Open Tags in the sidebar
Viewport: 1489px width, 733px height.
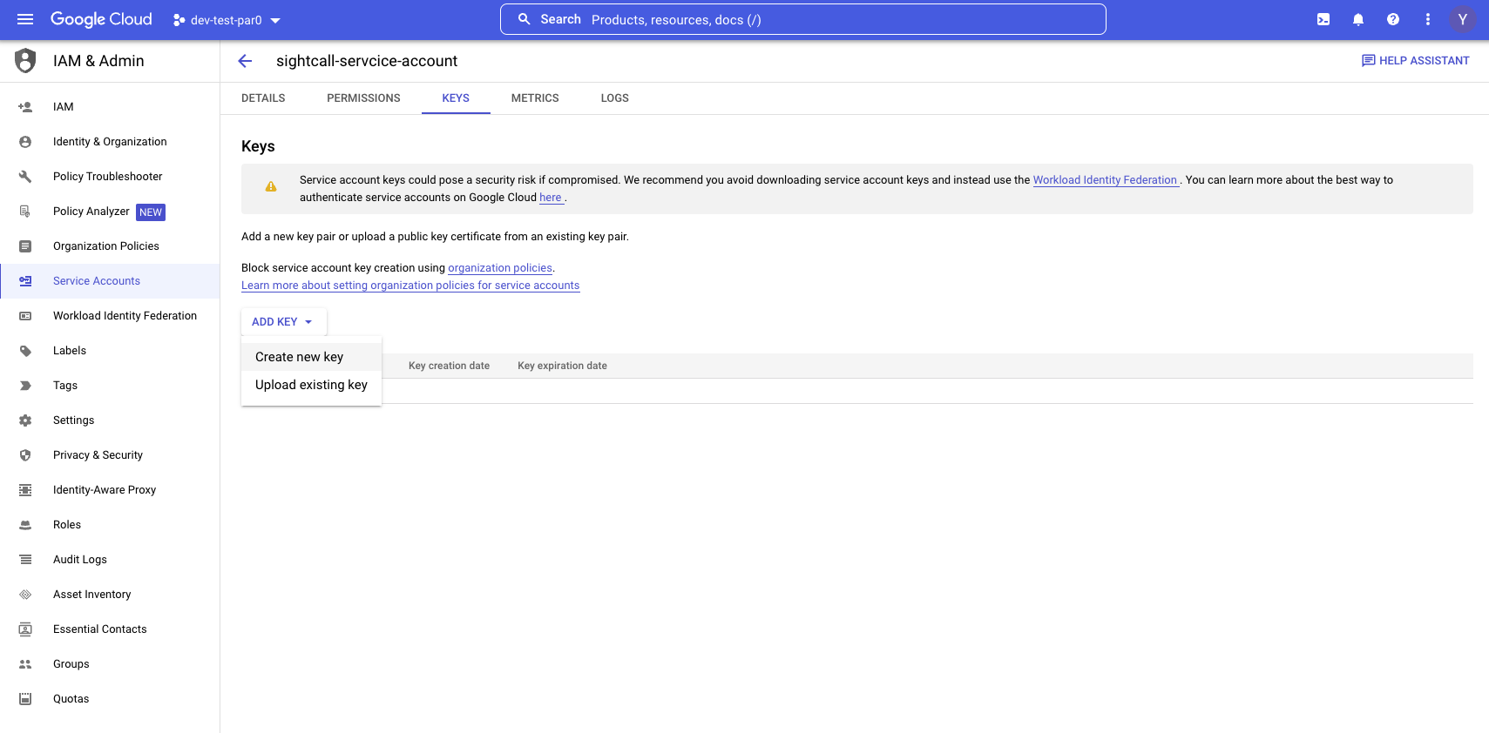coord(110,386)
